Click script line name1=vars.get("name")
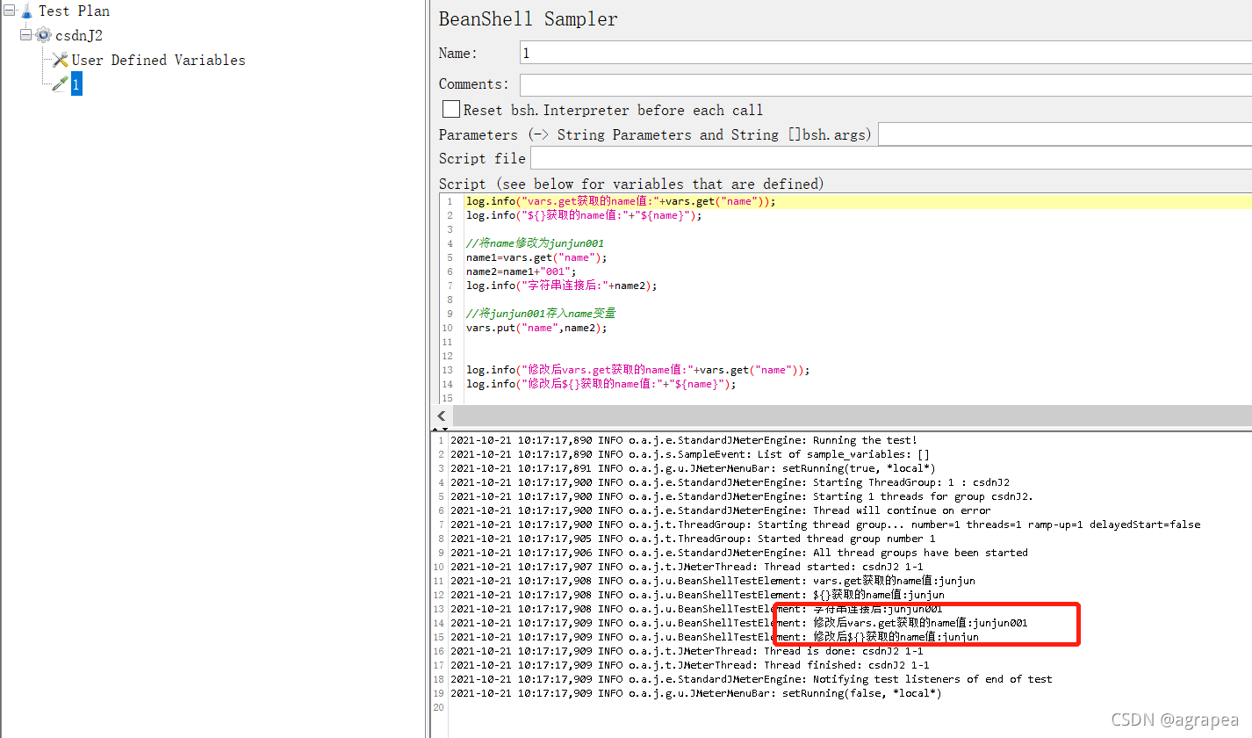This screenshot has height=738, width=1252. pyautogui.click(x=536, y=257)
